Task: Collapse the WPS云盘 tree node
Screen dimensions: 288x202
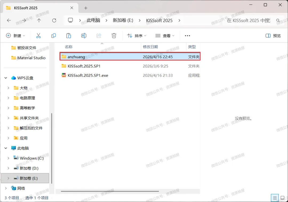Action: click(x=6, y=78)
